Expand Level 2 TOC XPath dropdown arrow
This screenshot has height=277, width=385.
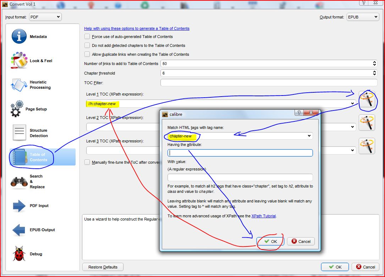(352, 127)
